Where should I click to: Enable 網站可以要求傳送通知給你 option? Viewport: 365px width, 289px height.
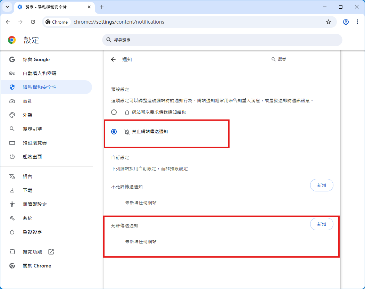click(114, 112)
